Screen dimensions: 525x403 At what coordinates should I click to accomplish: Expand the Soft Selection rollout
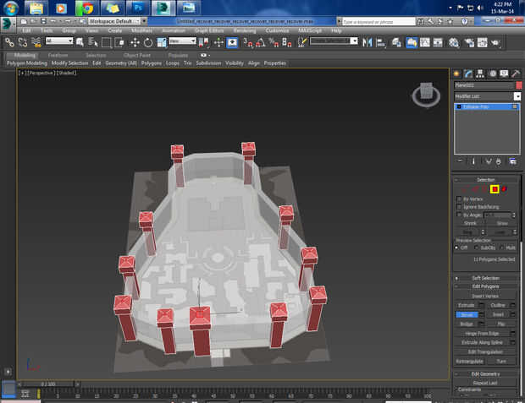(x=486, y=278)
